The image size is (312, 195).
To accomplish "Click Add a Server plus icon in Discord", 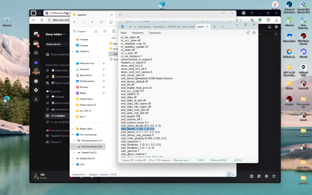I will 36,81.
